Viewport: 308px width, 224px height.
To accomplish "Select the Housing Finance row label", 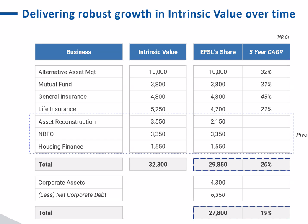I will tap(61, 147).
